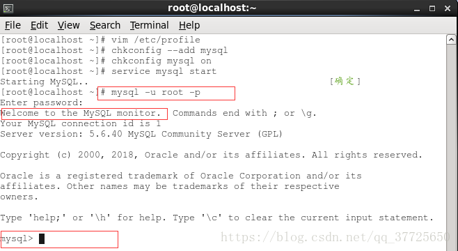458x251 pixels.
Task: Close the root@localhost terminal window
Action: point(447,9)
